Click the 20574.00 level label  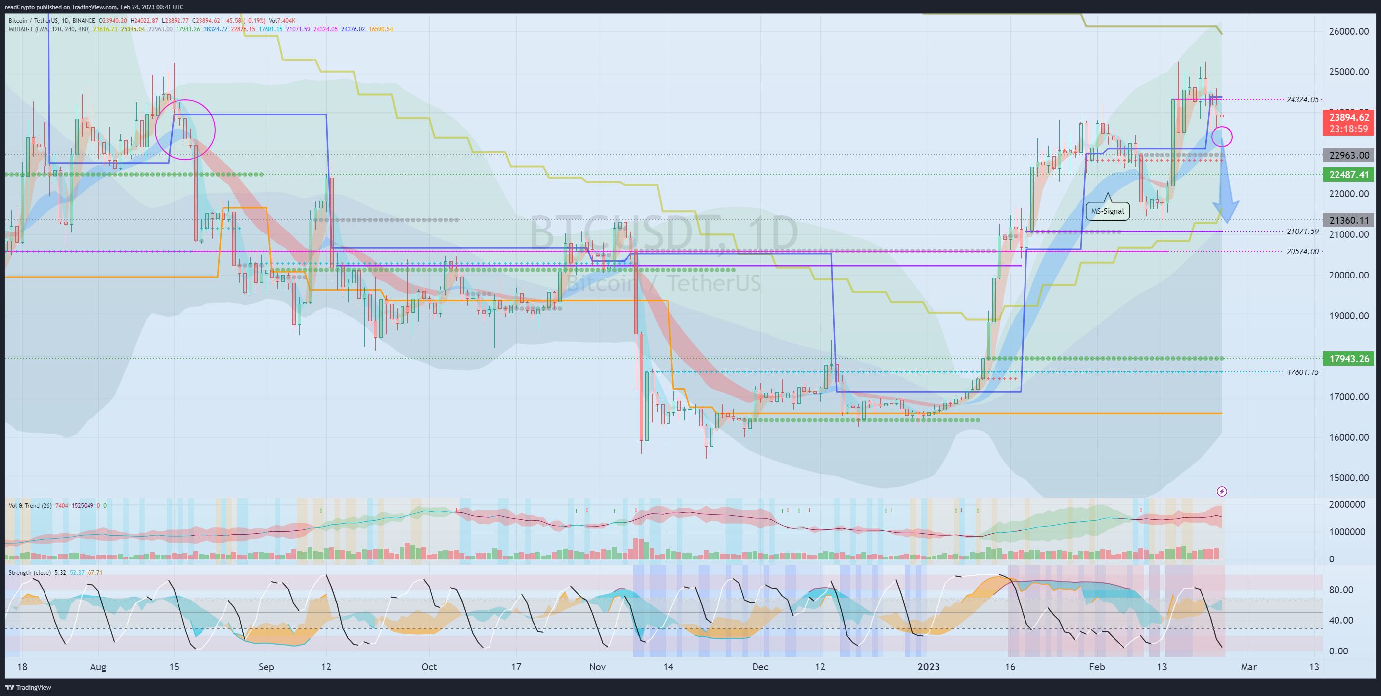1302,252
